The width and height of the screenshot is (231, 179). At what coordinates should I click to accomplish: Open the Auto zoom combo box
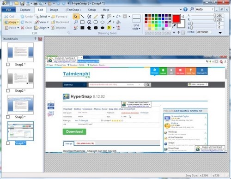point(205,9)
